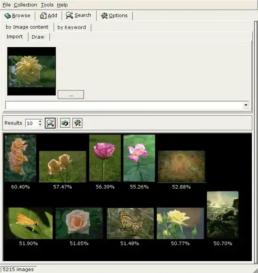The width and height of the screenshot is (258, 273).
Task: Select the Search toolbar button
Action: tap(78, 15)
